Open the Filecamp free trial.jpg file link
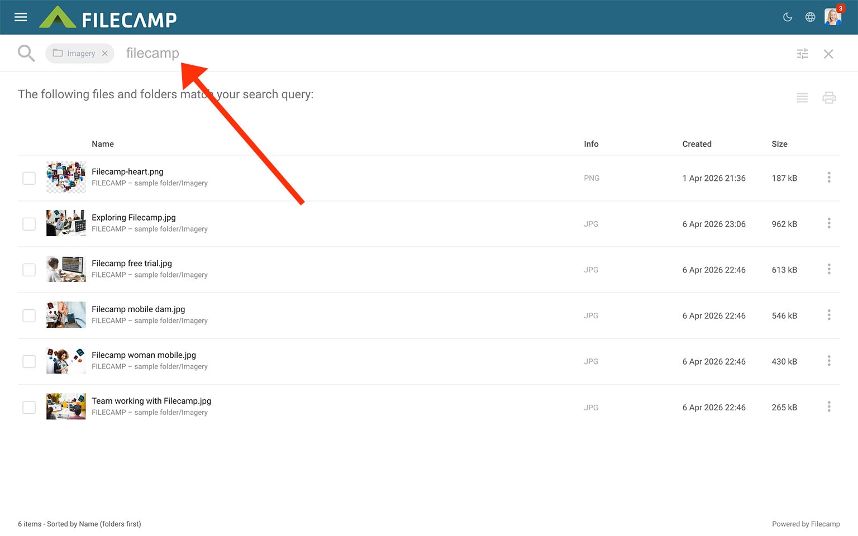The height and width of the screenshot is (536, 858). pos(132,264)
